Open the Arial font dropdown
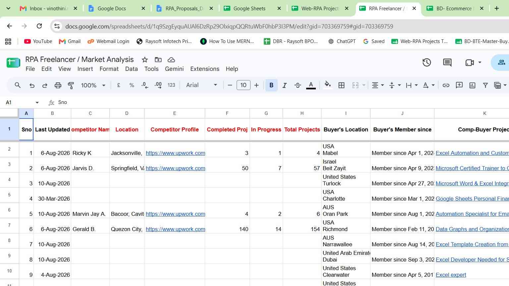This screenshot has width=509, height=286. pos(201,85)
